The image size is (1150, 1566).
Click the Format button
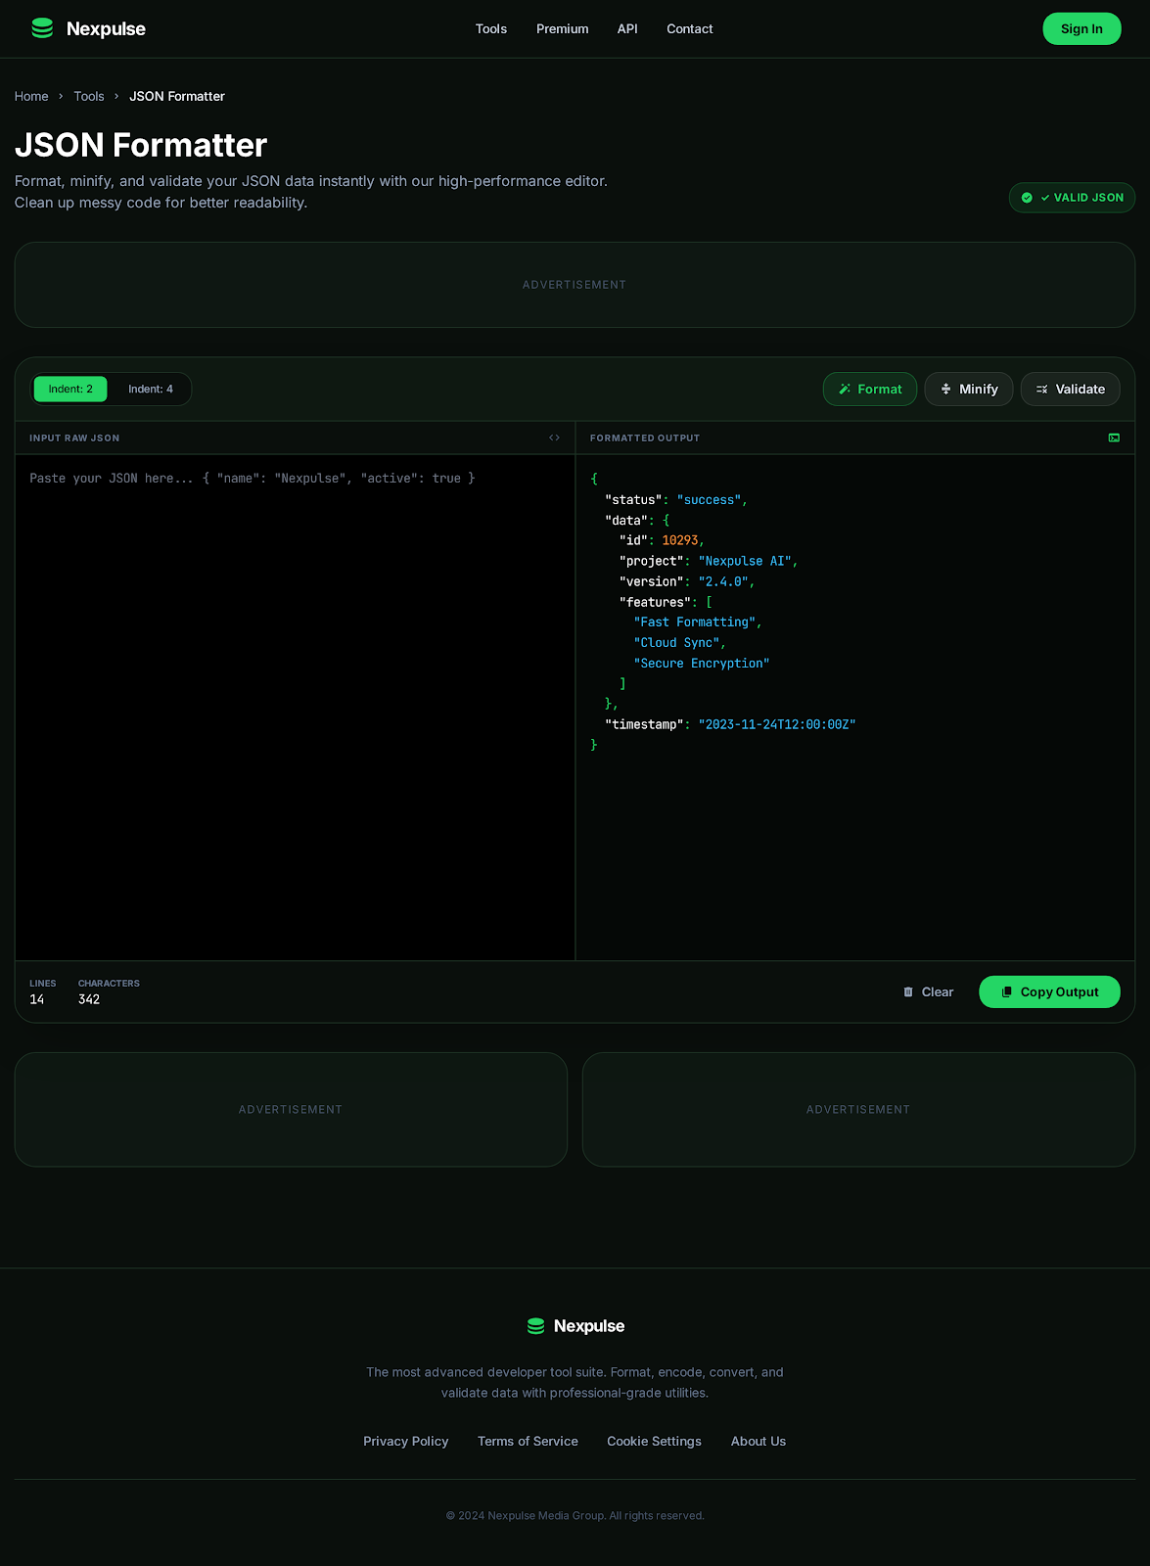870,389
